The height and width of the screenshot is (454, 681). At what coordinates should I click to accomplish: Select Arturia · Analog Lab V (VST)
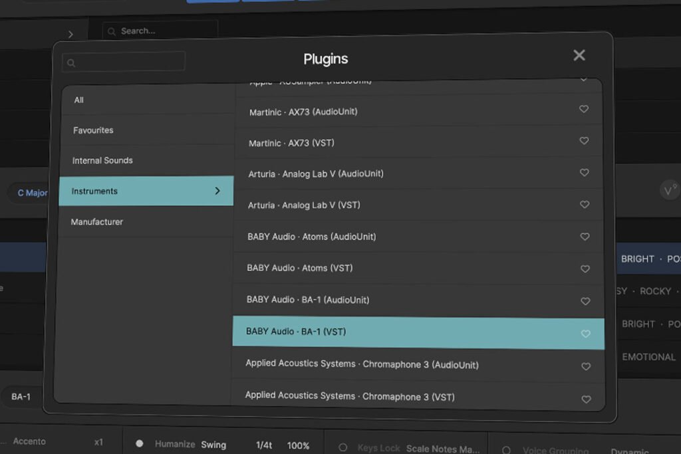pyautogui.click(x=418, y=205)
